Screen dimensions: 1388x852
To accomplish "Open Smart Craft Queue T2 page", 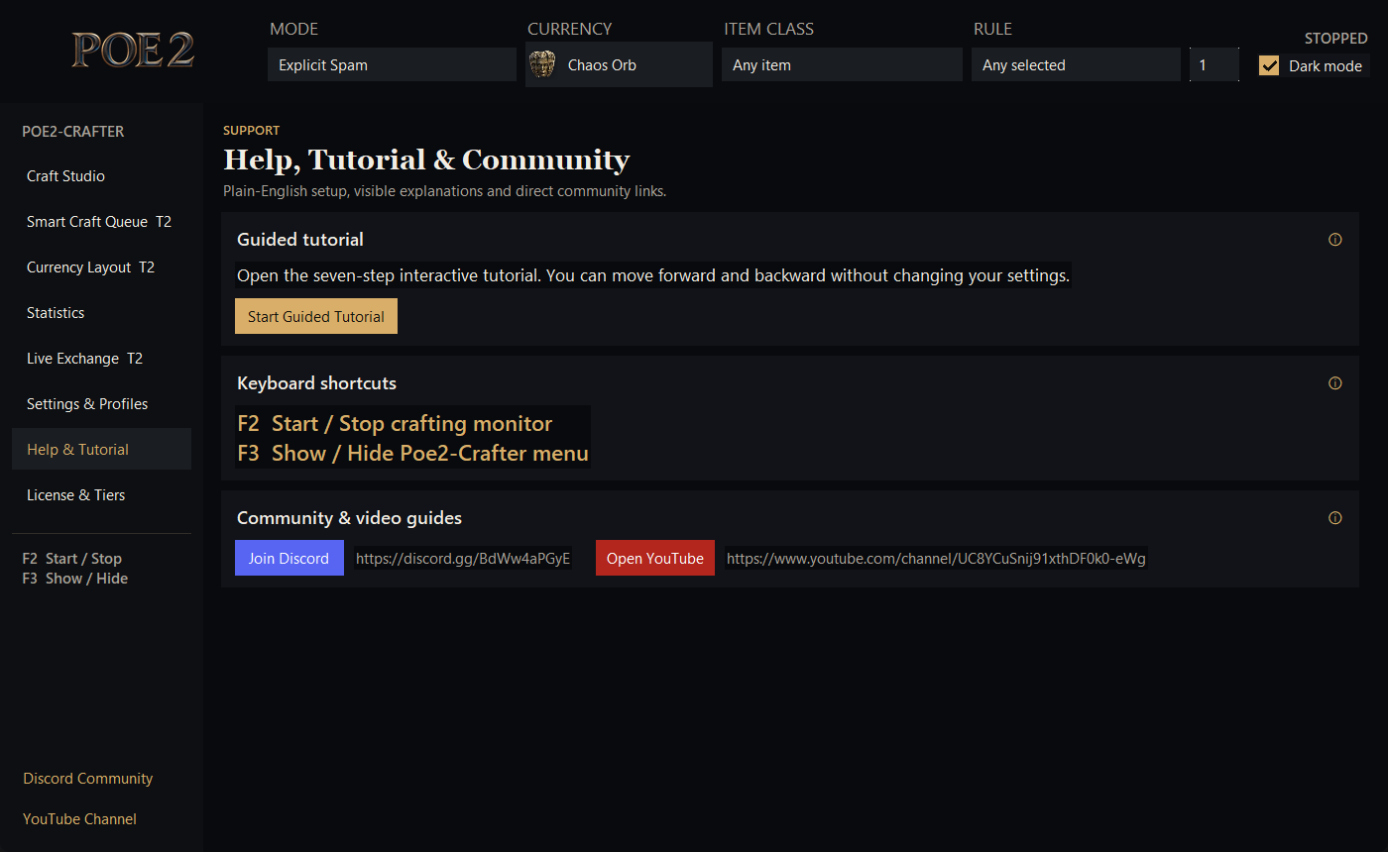I will pyautogui.click(x=101, y=222).
